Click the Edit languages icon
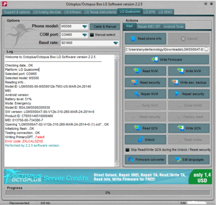Screen dimensions: 216x205 click(178, 159)
